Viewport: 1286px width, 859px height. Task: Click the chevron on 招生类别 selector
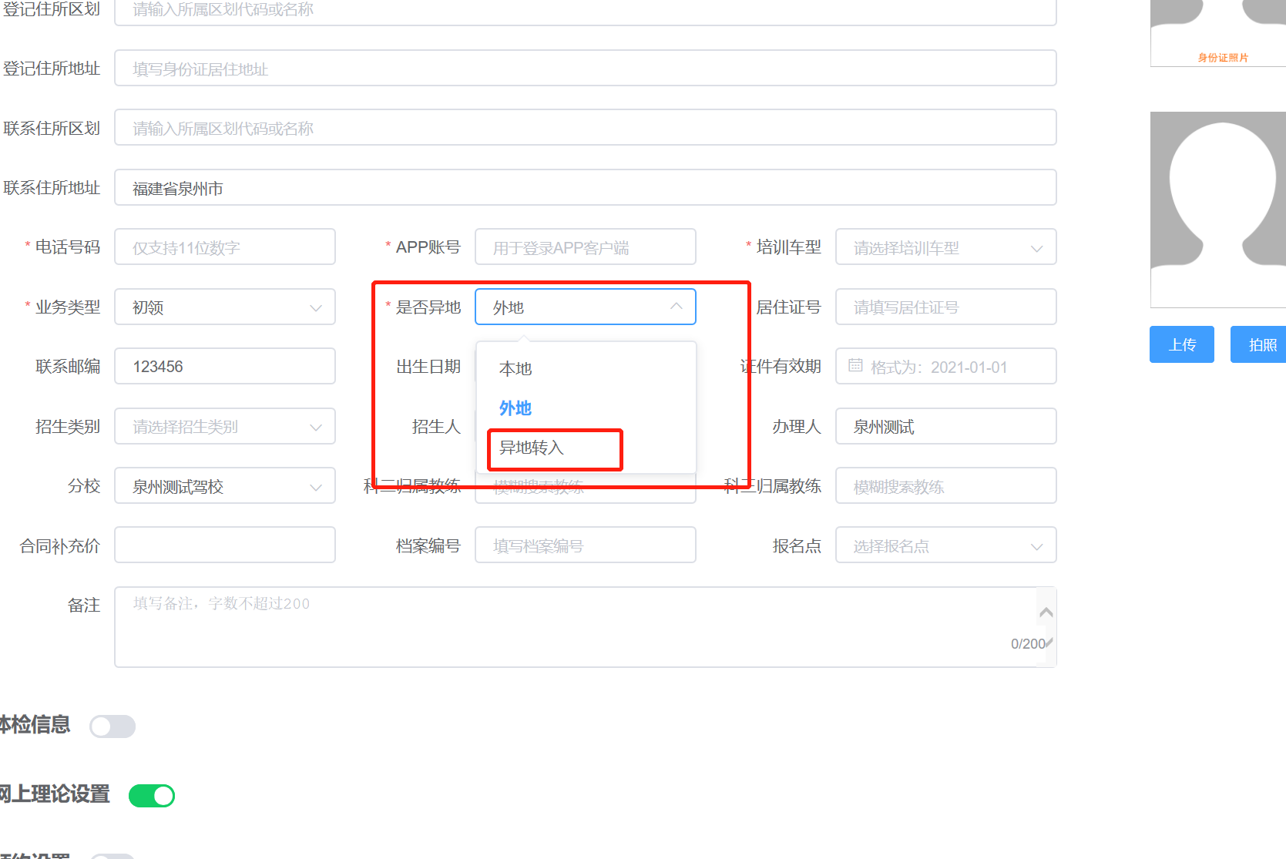[316, 426]
